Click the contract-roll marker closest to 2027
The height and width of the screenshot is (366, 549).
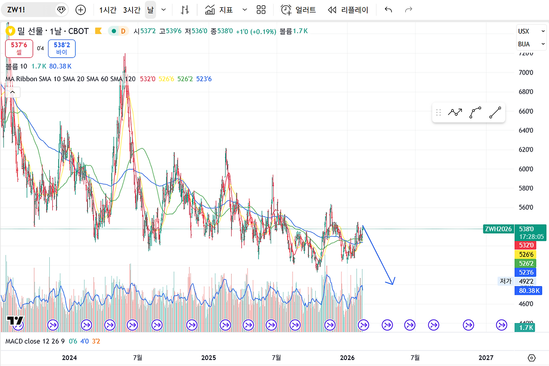tap(502, 325)
